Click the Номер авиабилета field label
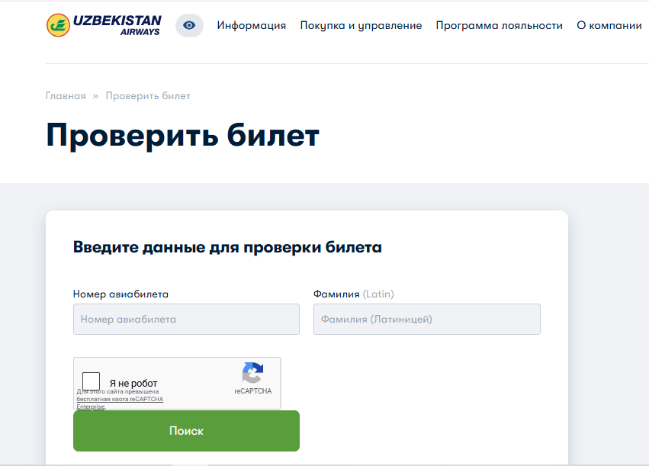The image size is (649, 466). 120,294
